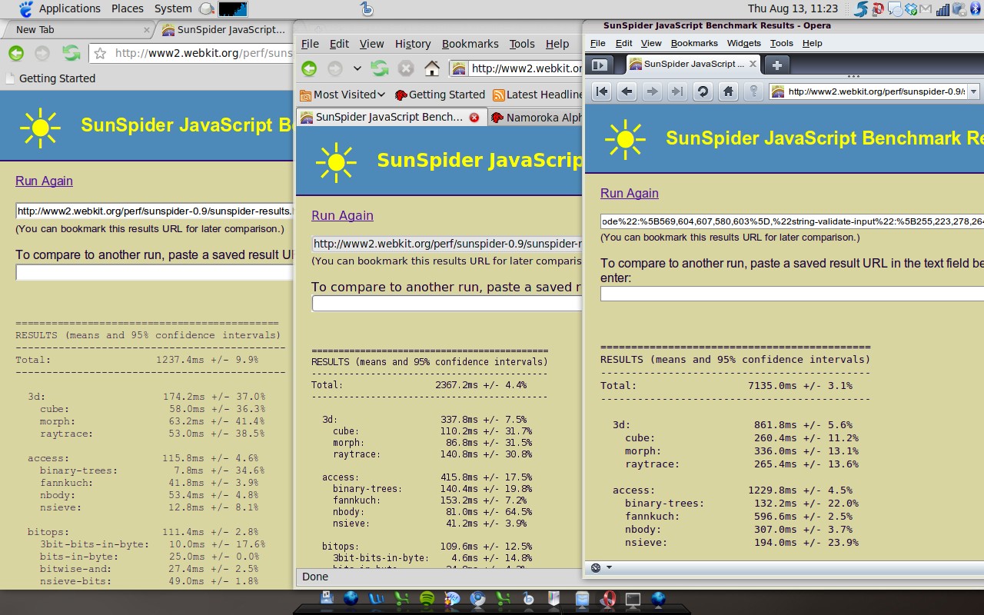The image size is (984, 615).
Task: Open the GNOME System menu
Action: pyautogui.click(x=173, y=8)
